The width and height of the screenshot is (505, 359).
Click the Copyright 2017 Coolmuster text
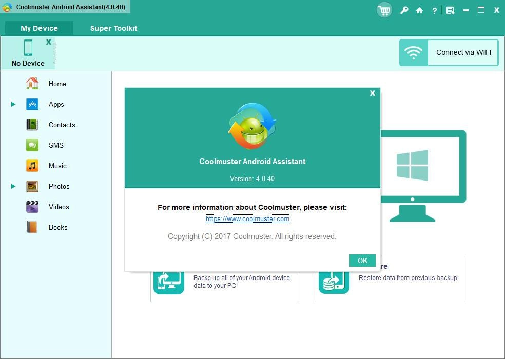[x=252, y=236]
